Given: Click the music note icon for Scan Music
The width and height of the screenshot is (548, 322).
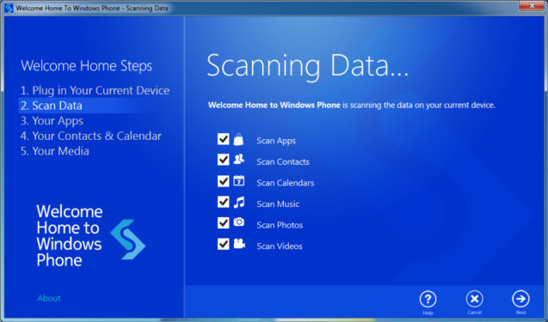Looking at the screenshot, I should coord(239,202).
